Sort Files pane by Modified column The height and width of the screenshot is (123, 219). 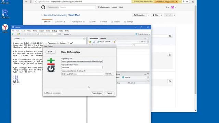point(131,83)
